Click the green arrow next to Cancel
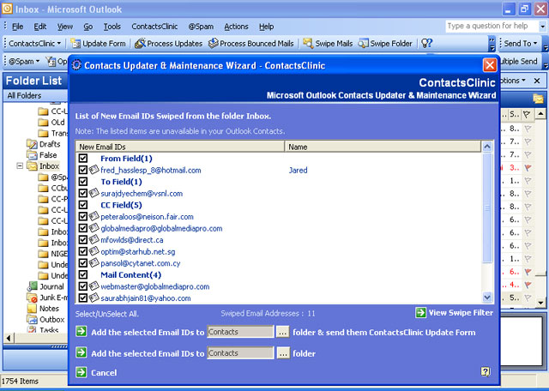Image resolution: width=549 pixels, height=391 pixels. pyautogui.click(x=81, y=372)
